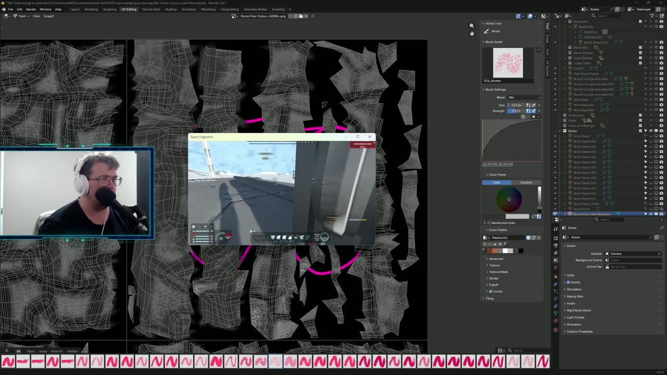Image resolution: width=667 pixels, height=375 pixels.
Task: Open the Render menu
Action: click(x=31, y=9)
